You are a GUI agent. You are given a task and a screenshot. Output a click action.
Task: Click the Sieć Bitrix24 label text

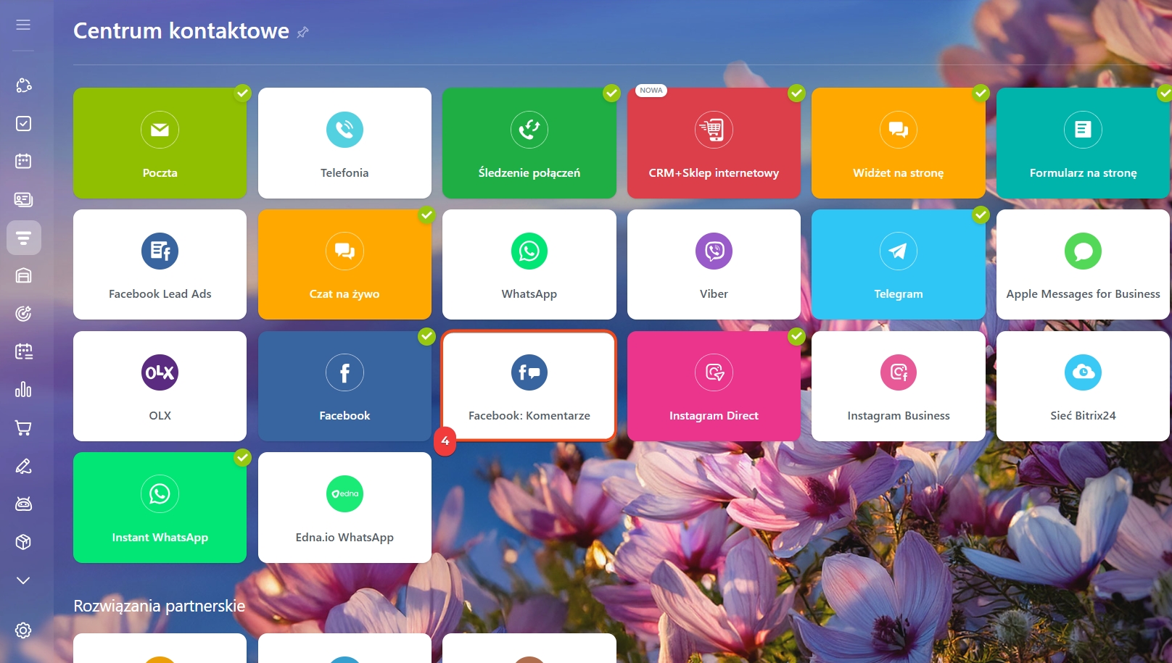(1083, 415)
